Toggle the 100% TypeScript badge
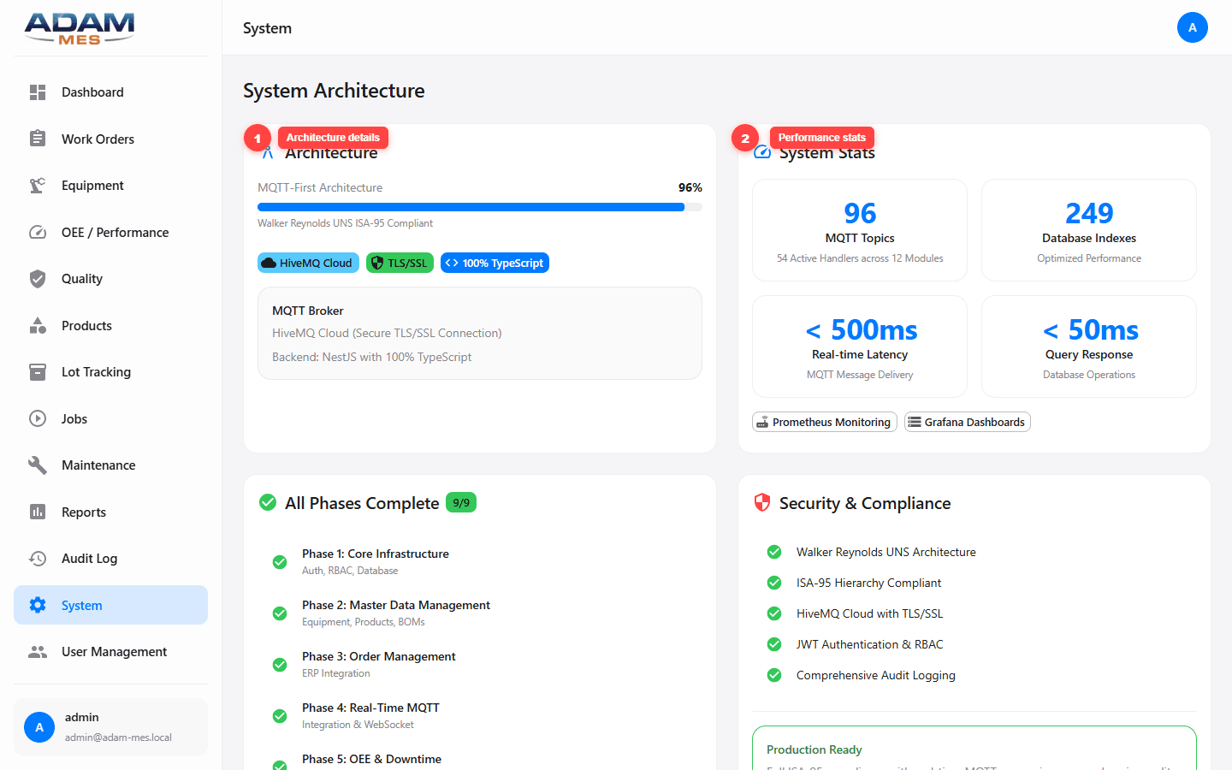Image resolution: width=1232 pixels, height=770 pixels. [495, 263]
